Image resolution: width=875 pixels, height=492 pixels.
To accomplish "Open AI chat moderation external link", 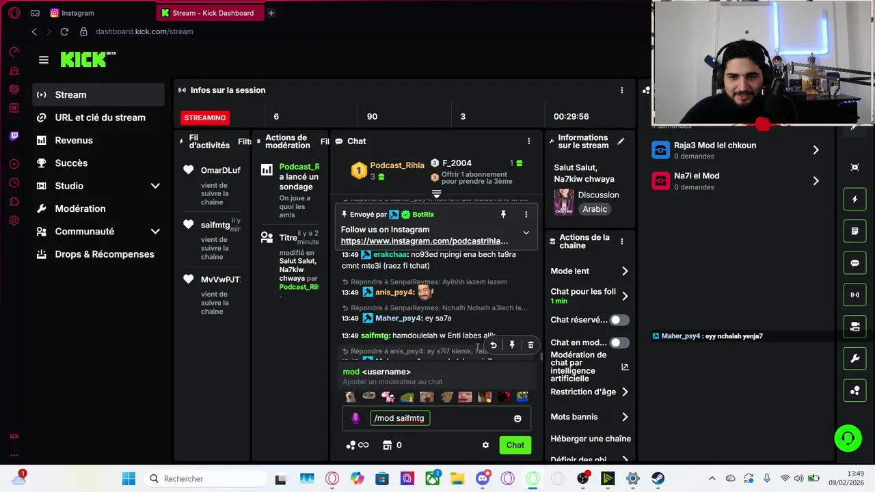I will [x=625, y=367].
